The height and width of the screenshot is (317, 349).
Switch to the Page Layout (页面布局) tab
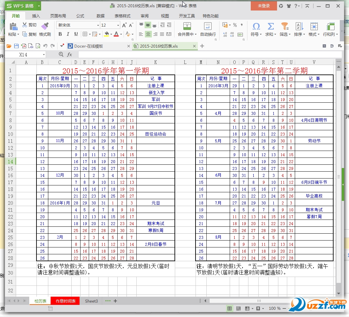click(58, 16)
